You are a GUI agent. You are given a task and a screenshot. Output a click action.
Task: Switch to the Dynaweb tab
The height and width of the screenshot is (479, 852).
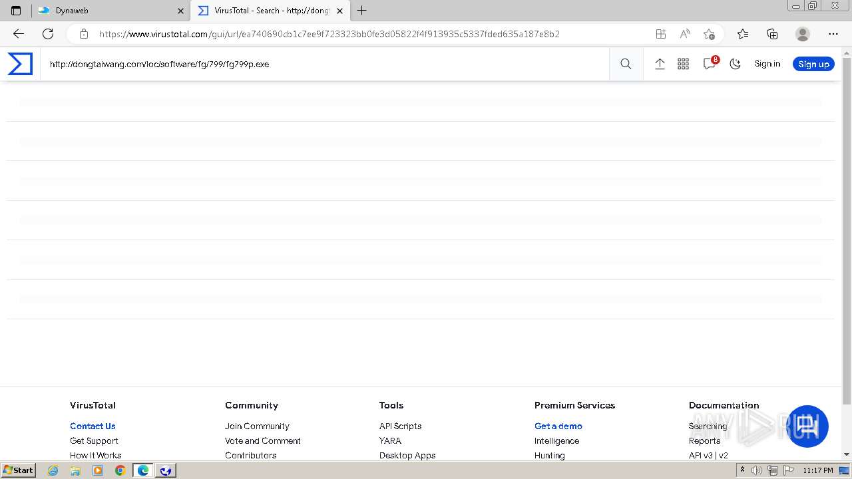(x=110, y=11)
